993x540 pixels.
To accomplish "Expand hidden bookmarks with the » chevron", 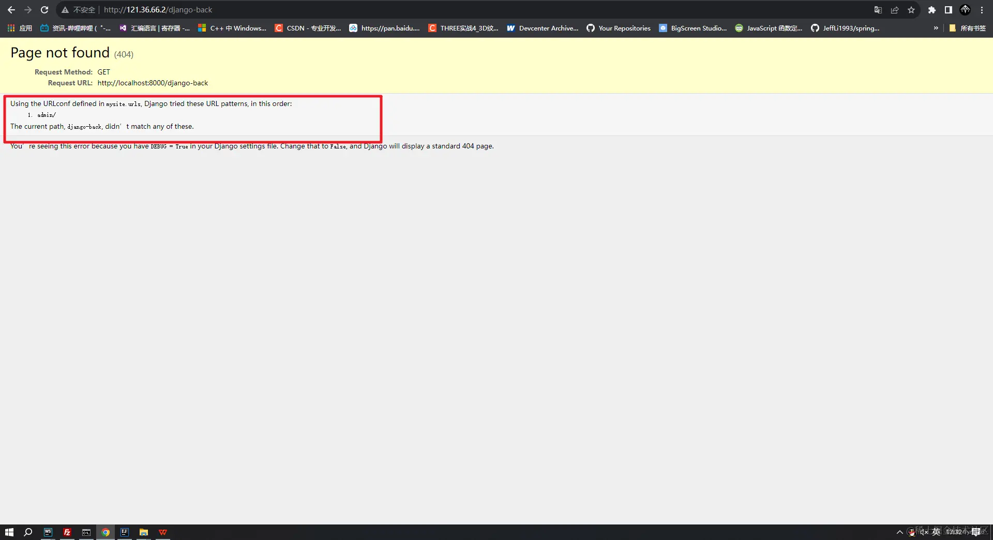I will tap(936, 28).
